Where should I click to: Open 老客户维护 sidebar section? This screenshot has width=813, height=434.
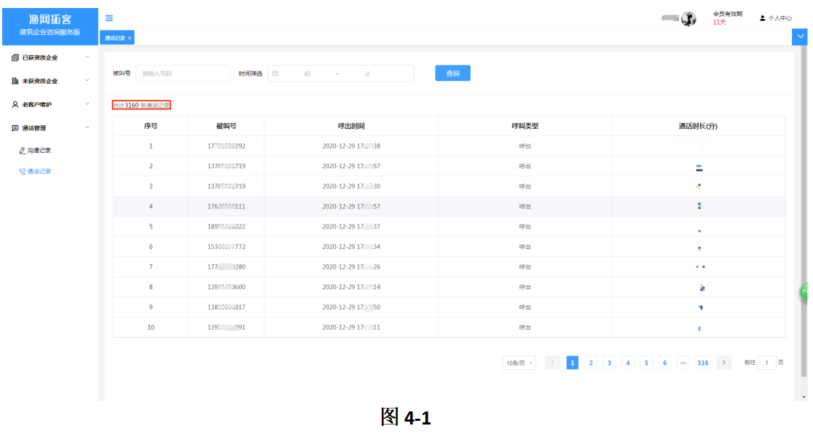point(37,104)
